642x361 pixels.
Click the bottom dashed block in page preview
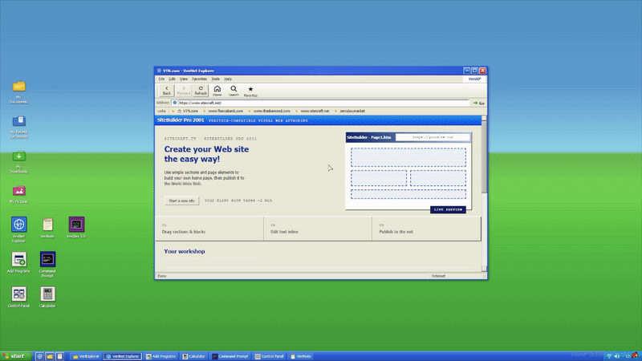click(408, 194)
